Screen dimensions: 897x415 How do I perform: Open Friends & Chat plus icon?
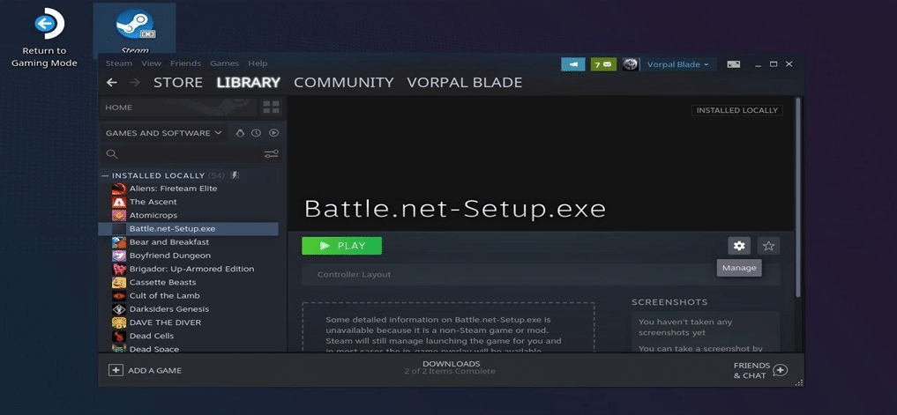(x=781, y=370)
